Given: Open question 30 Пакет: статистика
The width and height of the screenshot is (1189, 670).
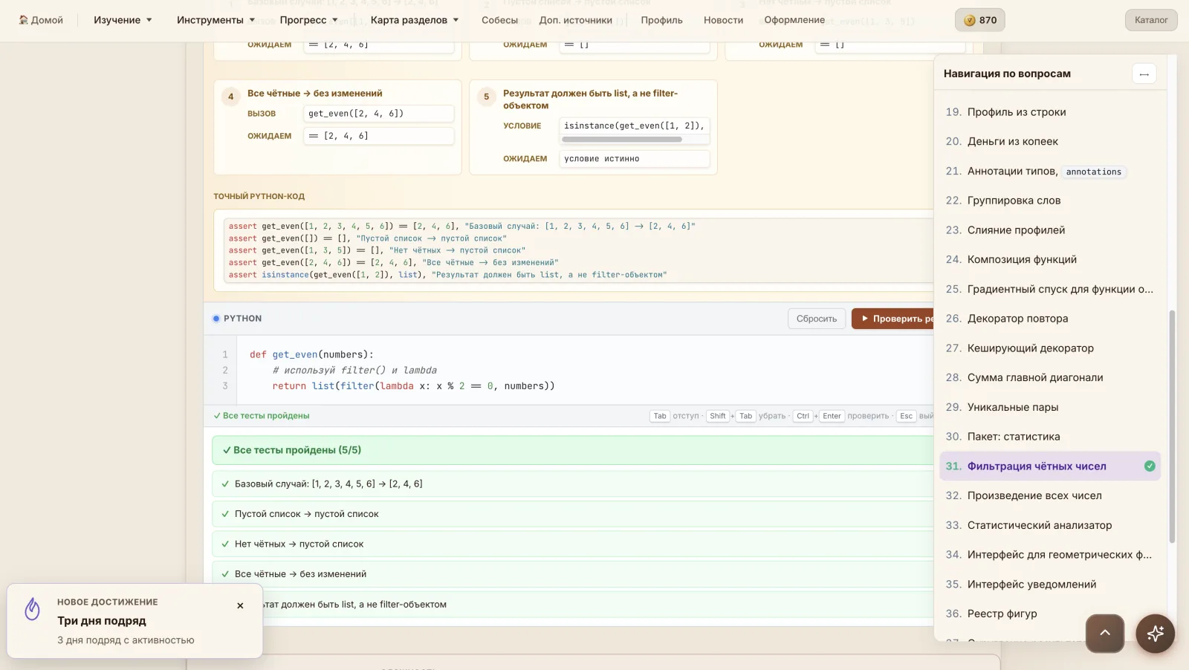Looking at the screenshot, I should pyautogui.click(x=1049, y=437).
